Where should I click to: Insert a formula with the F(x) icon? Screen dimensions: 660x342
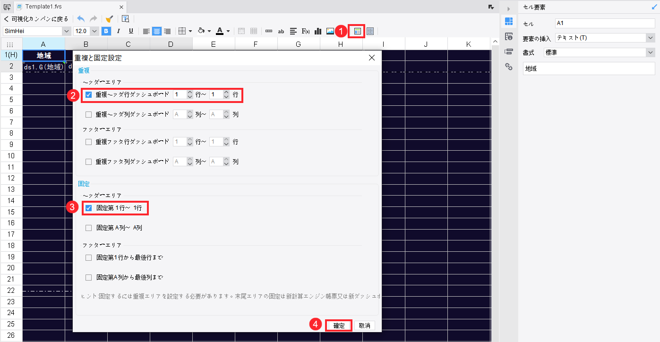306,31
